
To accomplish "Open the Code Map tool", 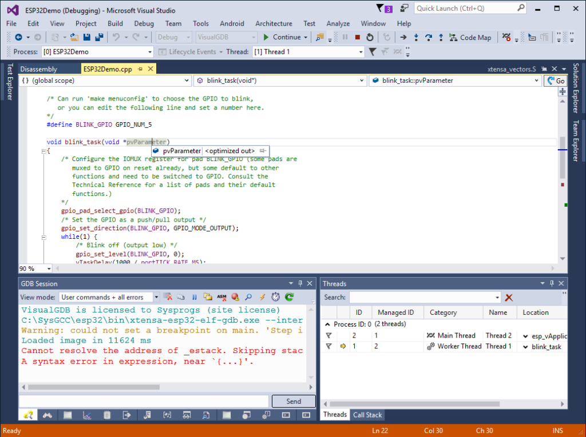I will (470, 37).
